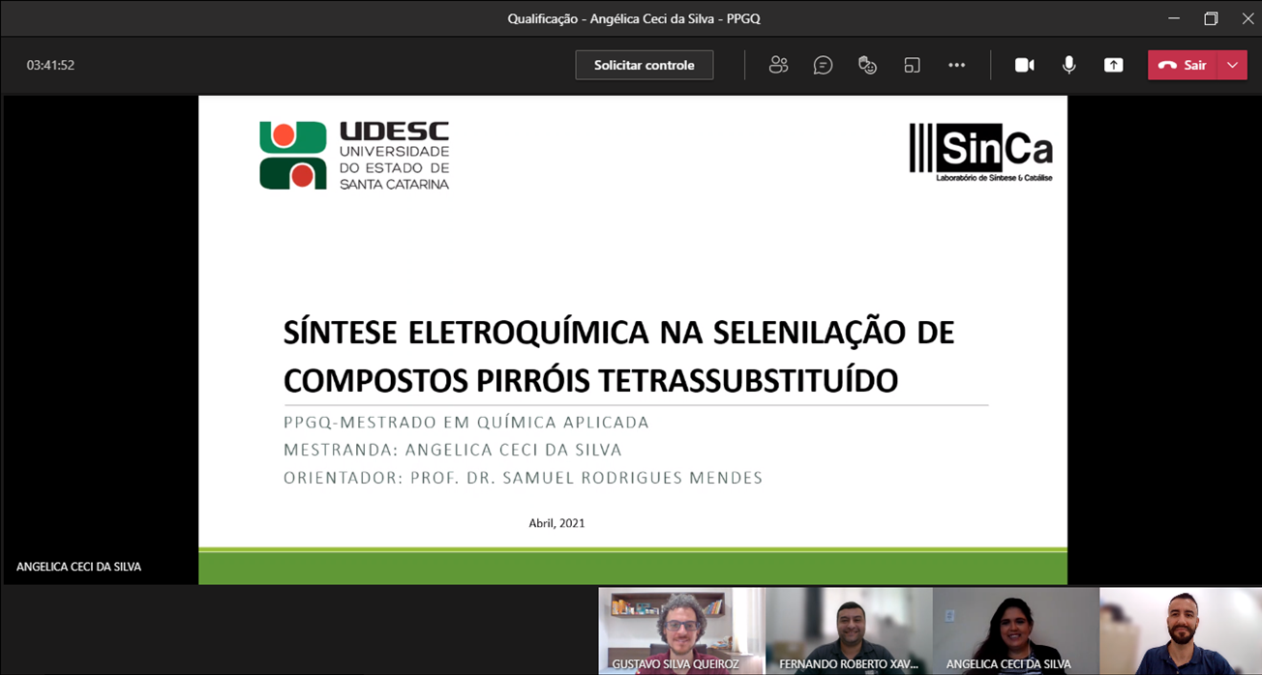
Task: Open the participants panel
Action: (778, 65)
